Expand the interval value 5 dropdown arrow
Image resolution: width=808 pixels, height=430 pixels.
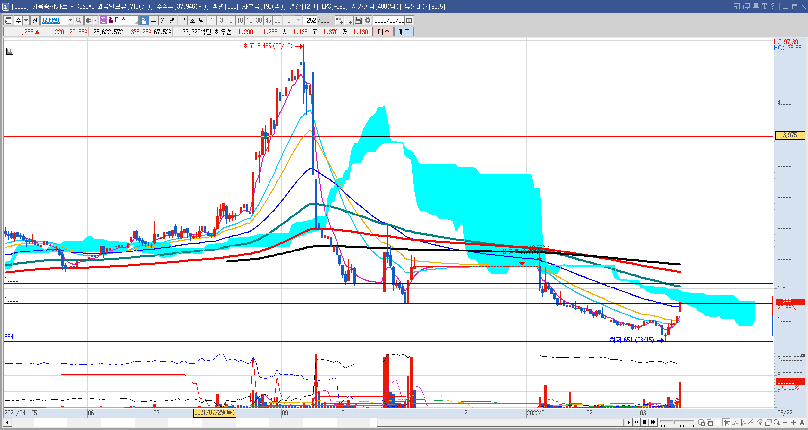point(298,20)
